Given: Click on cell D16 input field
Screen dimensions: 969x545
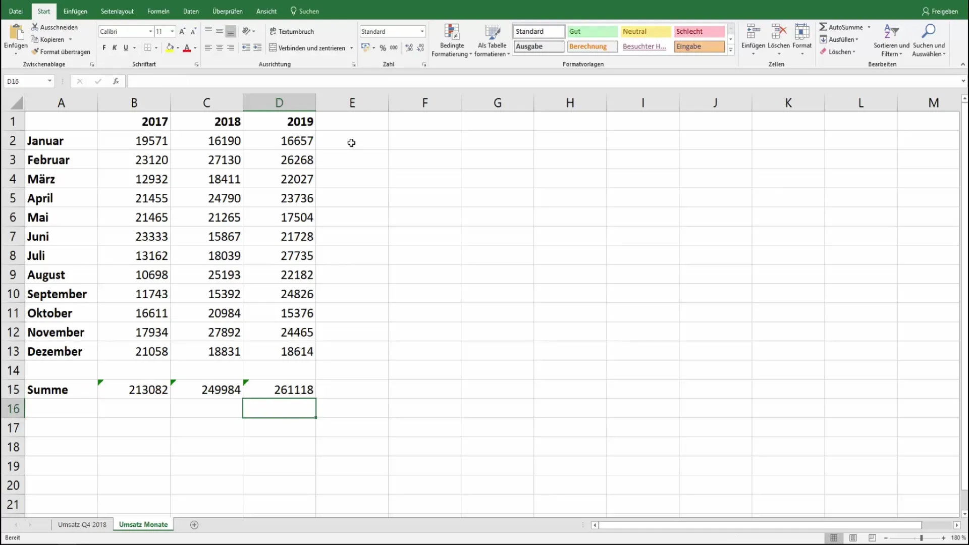Looking at the screenshot, I should [x=279, y=409].
